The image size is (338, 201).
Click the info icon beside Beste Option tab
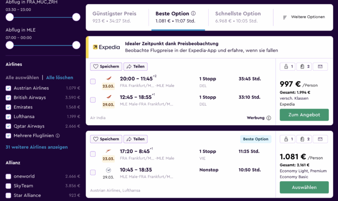click(x=193, y=14)
